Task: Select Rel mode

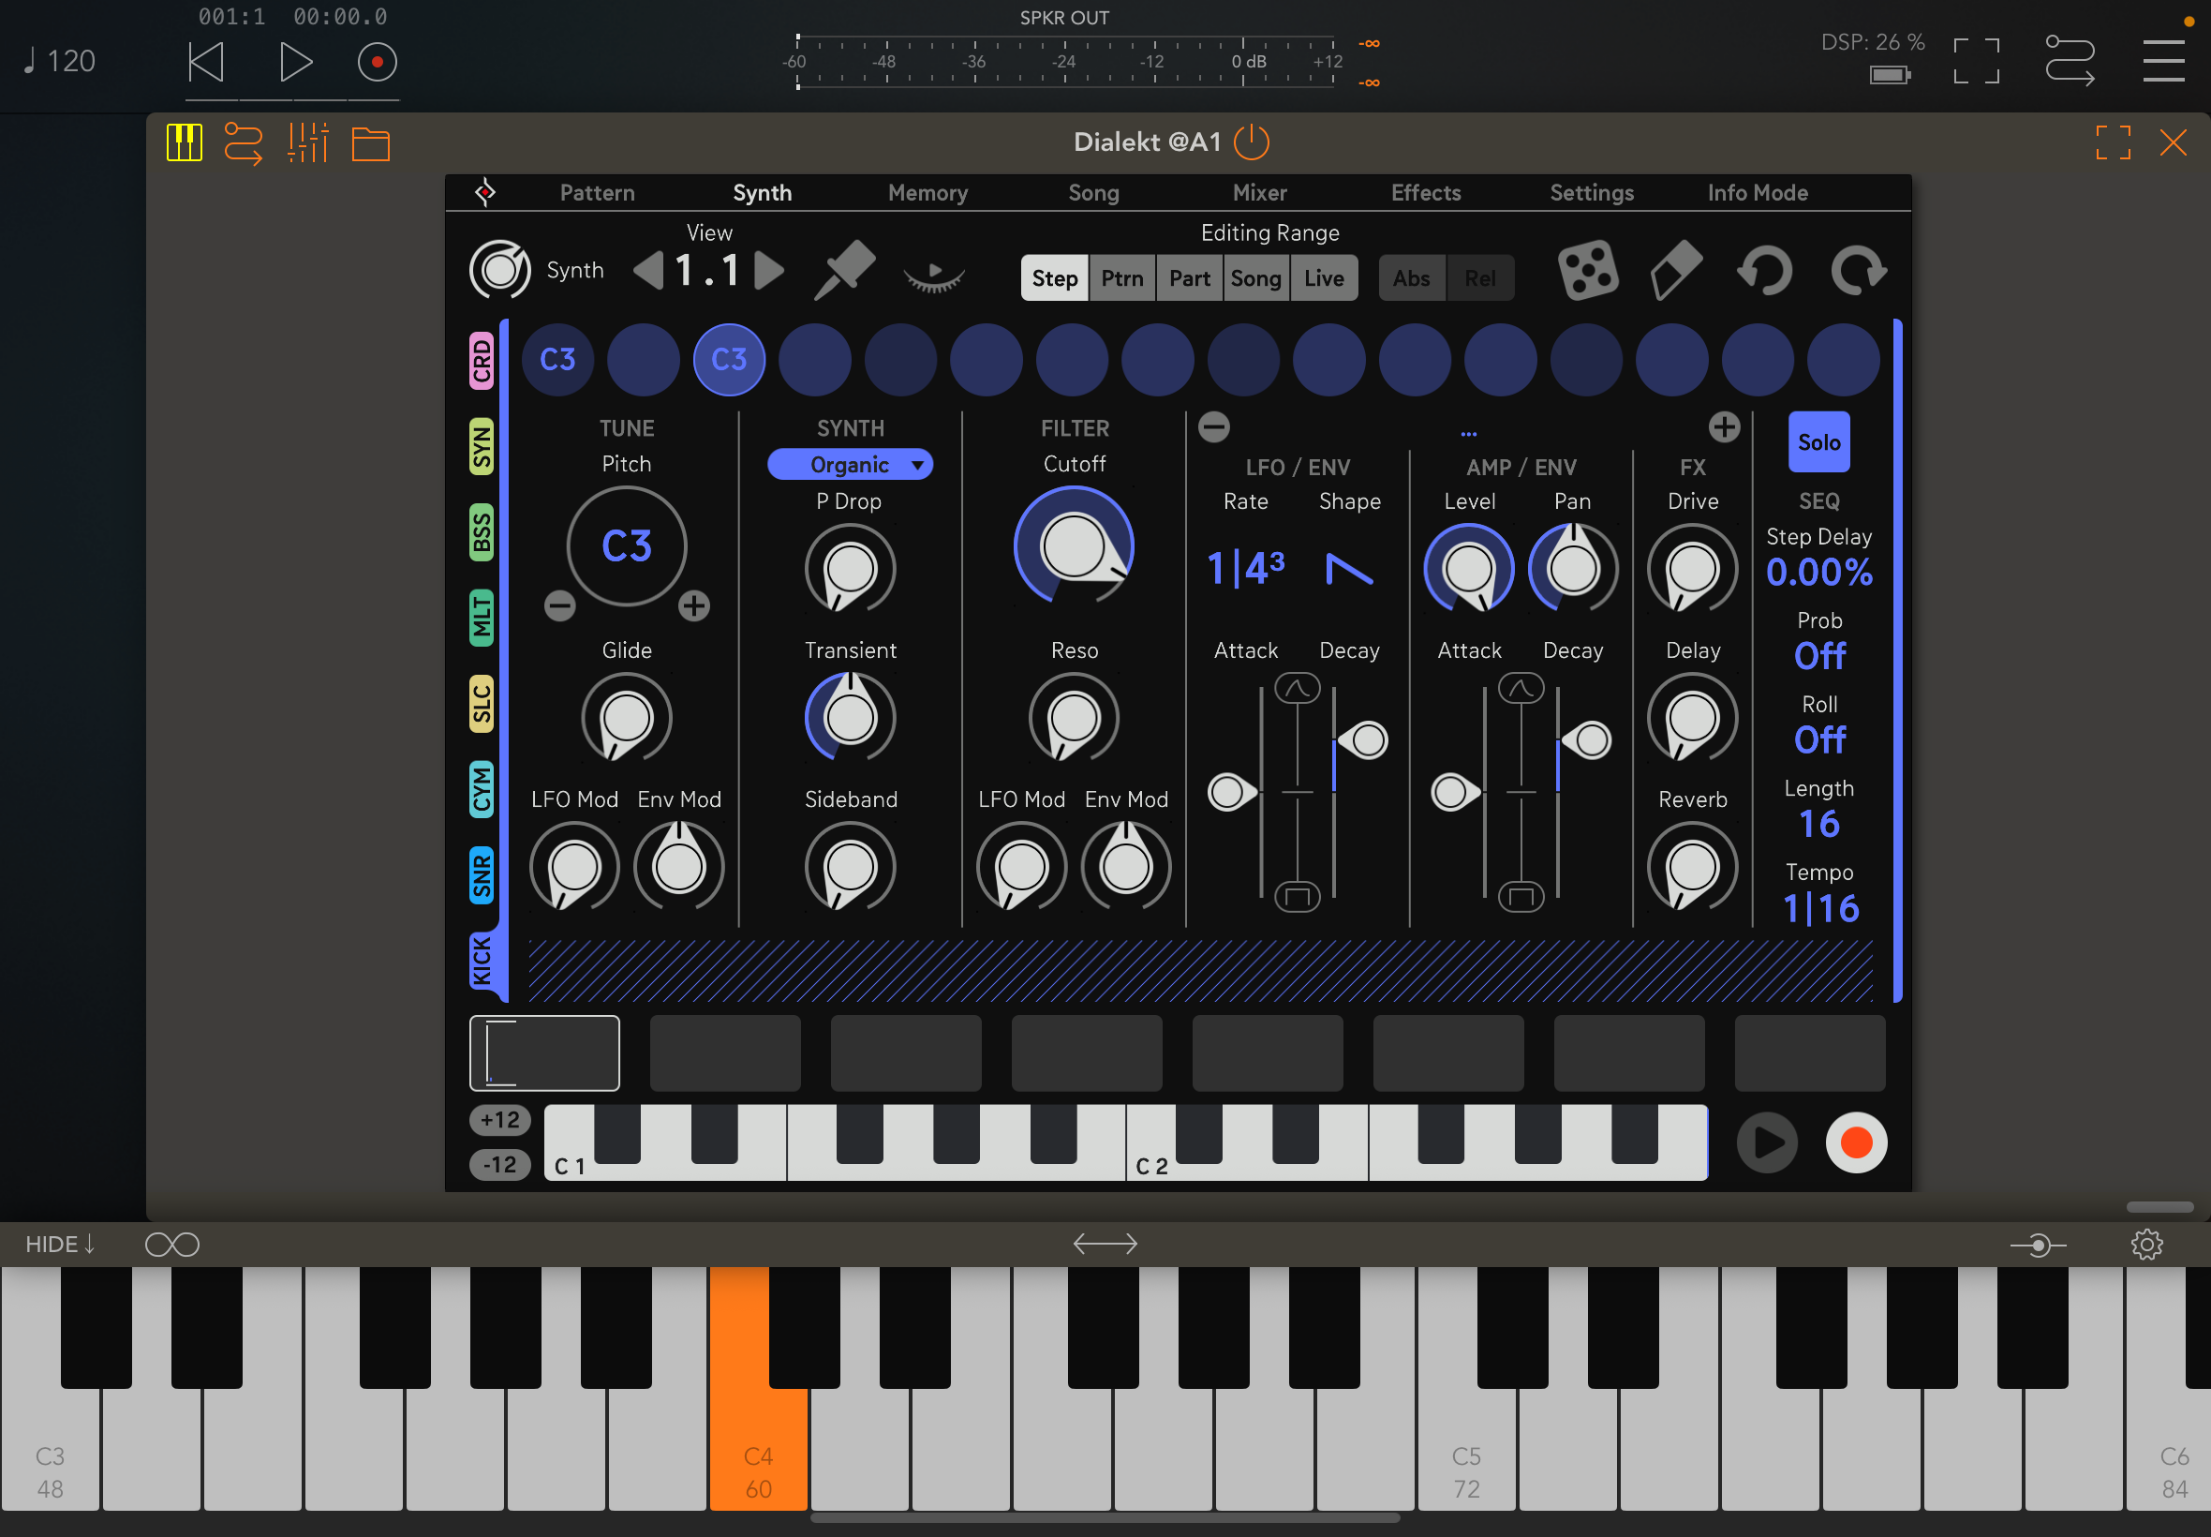Action: (x=1479, y=278)
